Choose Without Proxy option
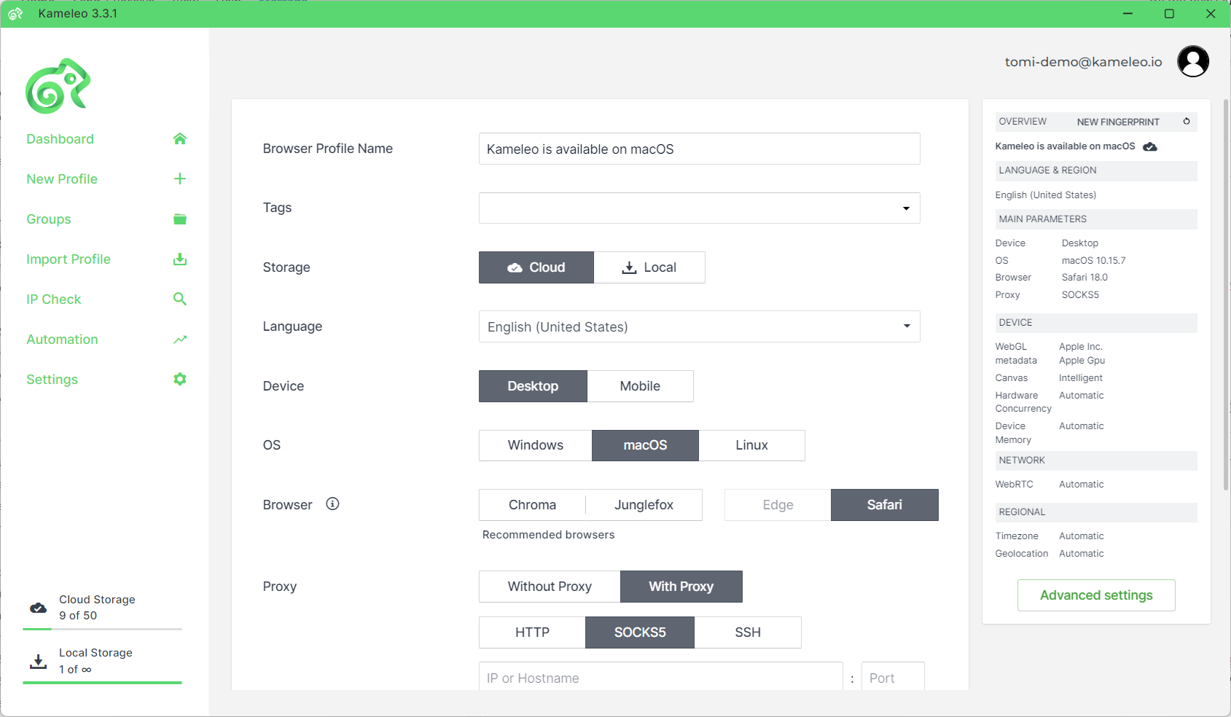 [x=549, y=587]
